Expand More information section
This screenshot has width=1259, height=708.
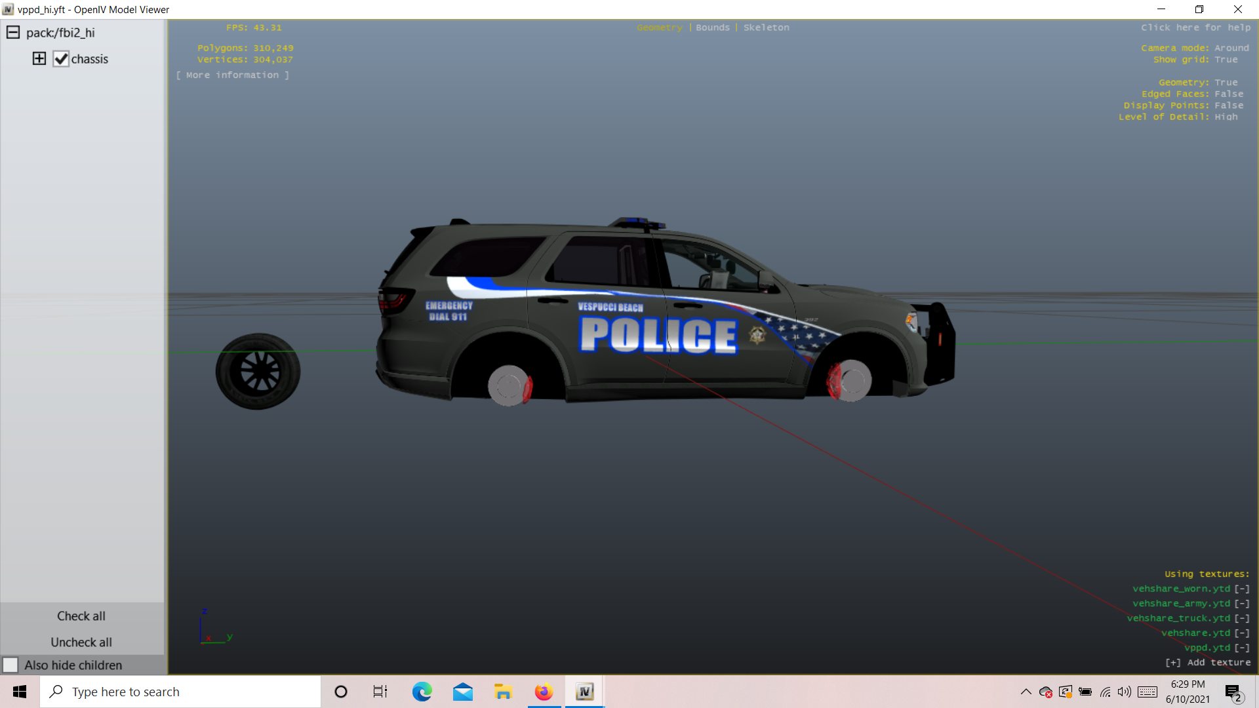[232, 75]
